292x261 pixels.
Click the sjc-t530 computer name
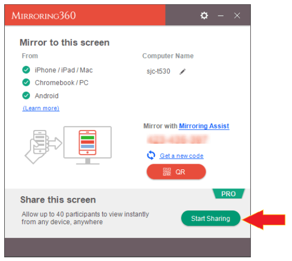click(158, 71)
